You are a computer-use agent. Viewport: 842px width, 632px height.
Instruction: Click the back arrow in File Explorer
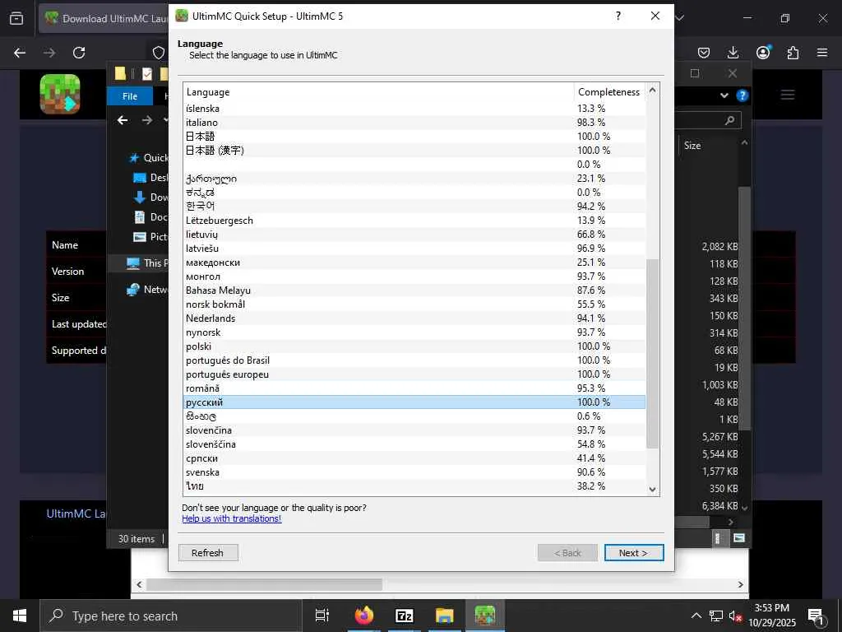tap(123, 120)
